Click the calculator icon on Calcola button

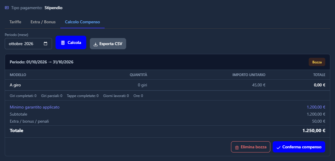[63, 43]
